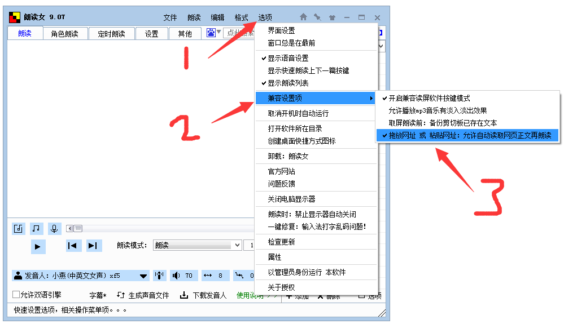Screen dimensions: 564x324
Task: Switch to the 定时朗读 tab
Action: 112,34
